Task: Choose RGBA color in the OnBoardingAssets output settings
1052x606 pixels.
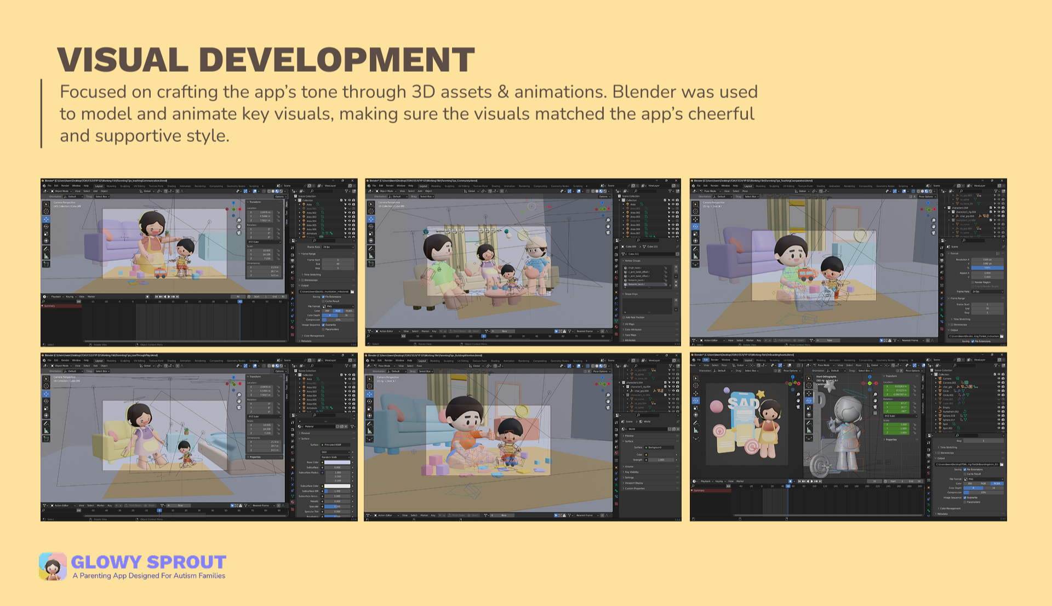Action: 997,483
